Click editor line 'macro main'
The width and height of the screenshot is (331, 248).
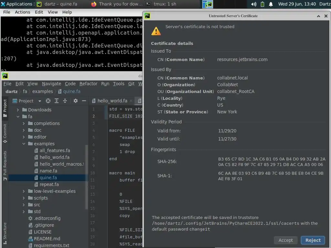click(122, 173)
